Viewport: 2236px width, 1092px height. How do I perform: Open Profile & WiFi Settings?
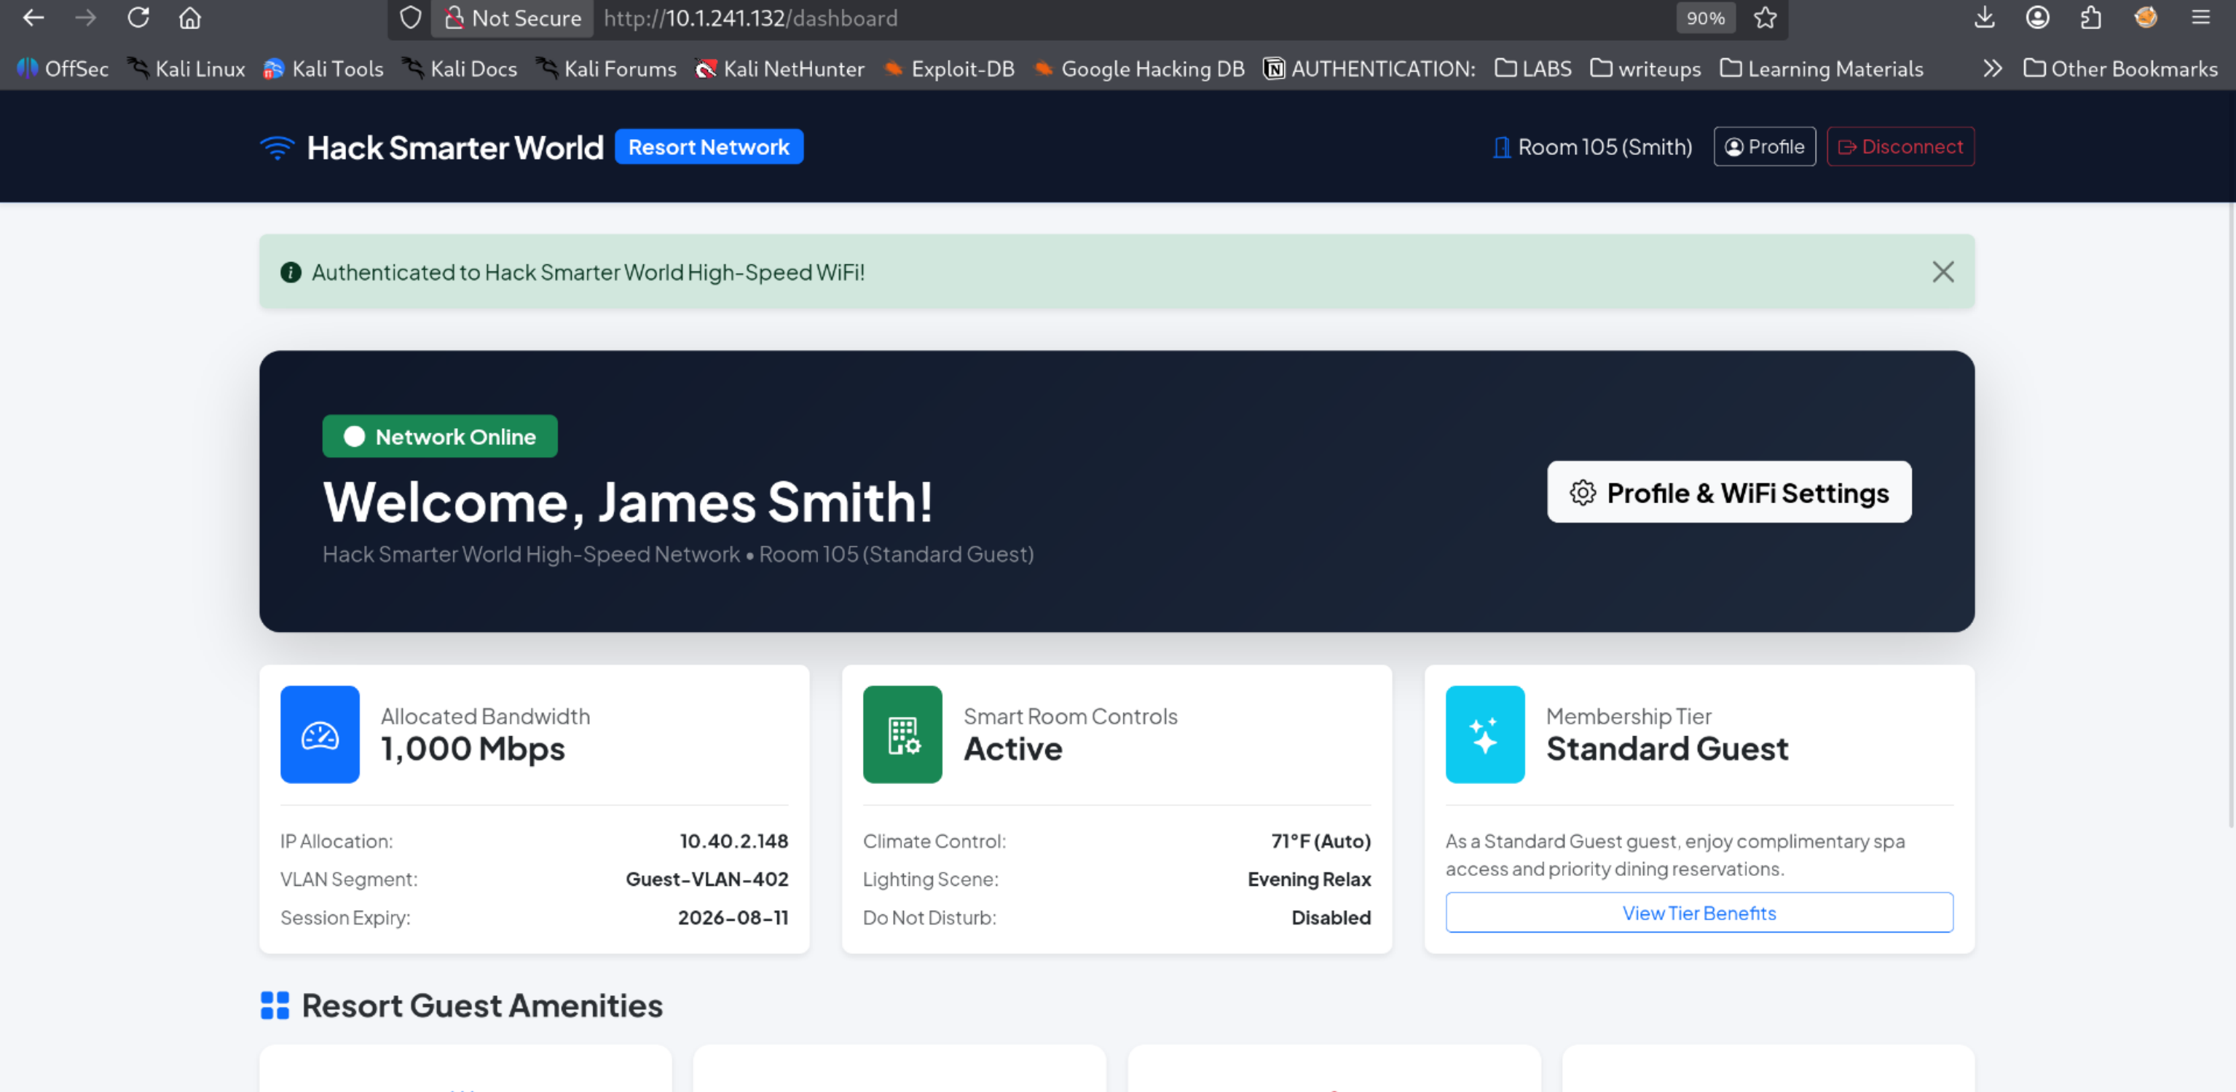coord(1728,492)
